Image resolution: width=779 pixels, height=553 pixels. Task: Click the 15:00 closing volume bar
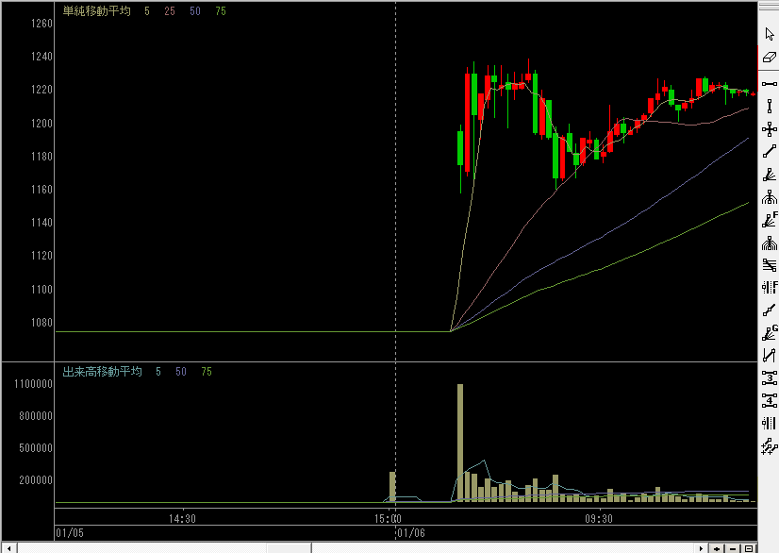[392, 486]
